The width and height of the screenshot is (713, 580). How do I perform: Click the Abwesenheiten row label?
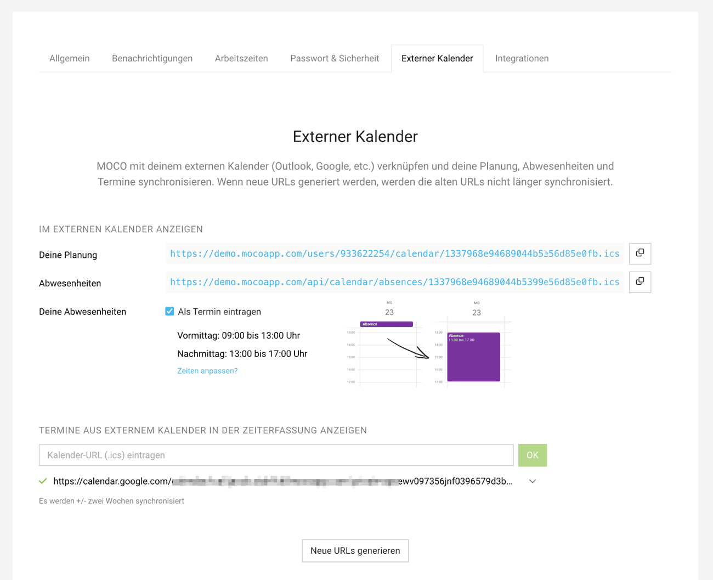[70, 283]
